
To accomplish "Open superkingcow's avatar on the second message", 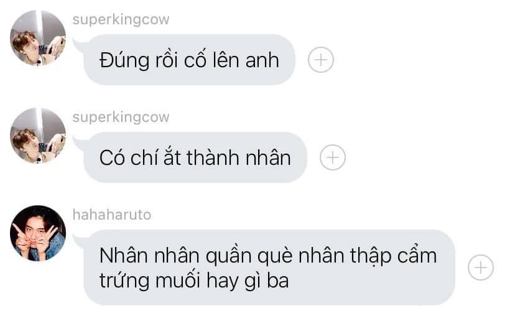I will click(38, 136).
